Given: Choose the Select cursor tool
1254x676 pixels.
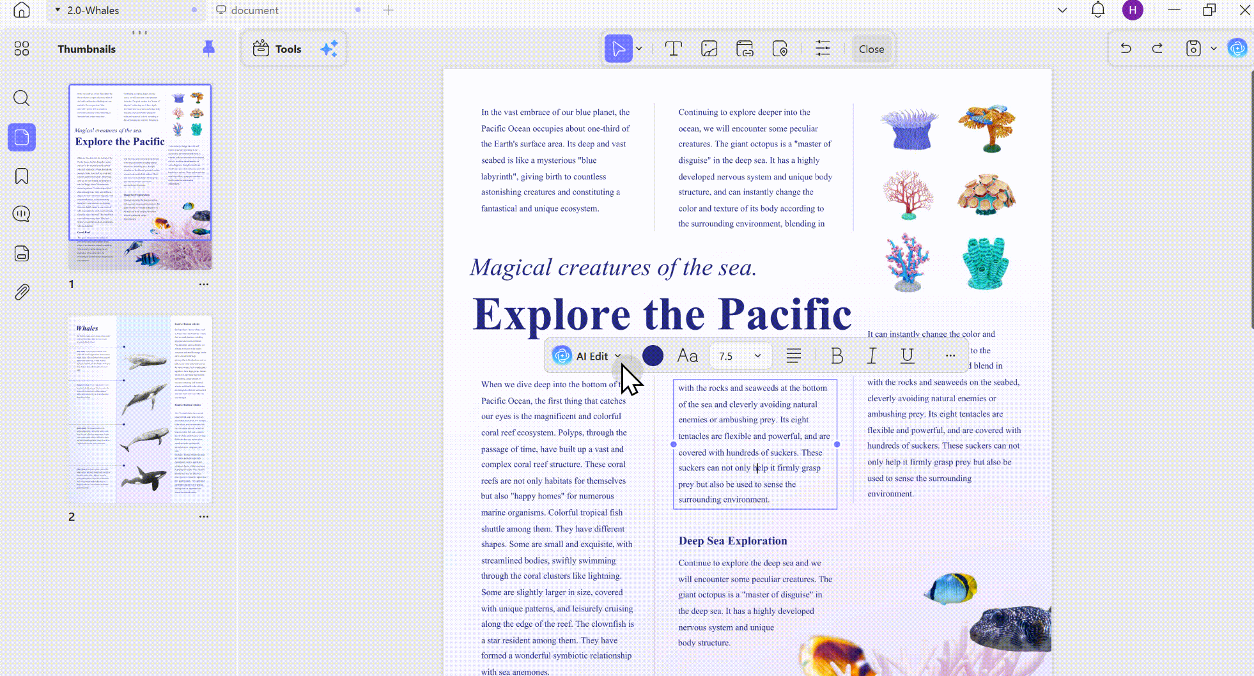Looking at the screenshot, I should tap(618, 49).
